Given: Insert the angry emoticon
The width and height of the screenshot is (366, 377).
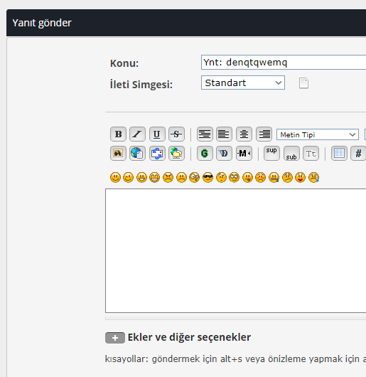Looking at the screenshot, I should 168,177.
